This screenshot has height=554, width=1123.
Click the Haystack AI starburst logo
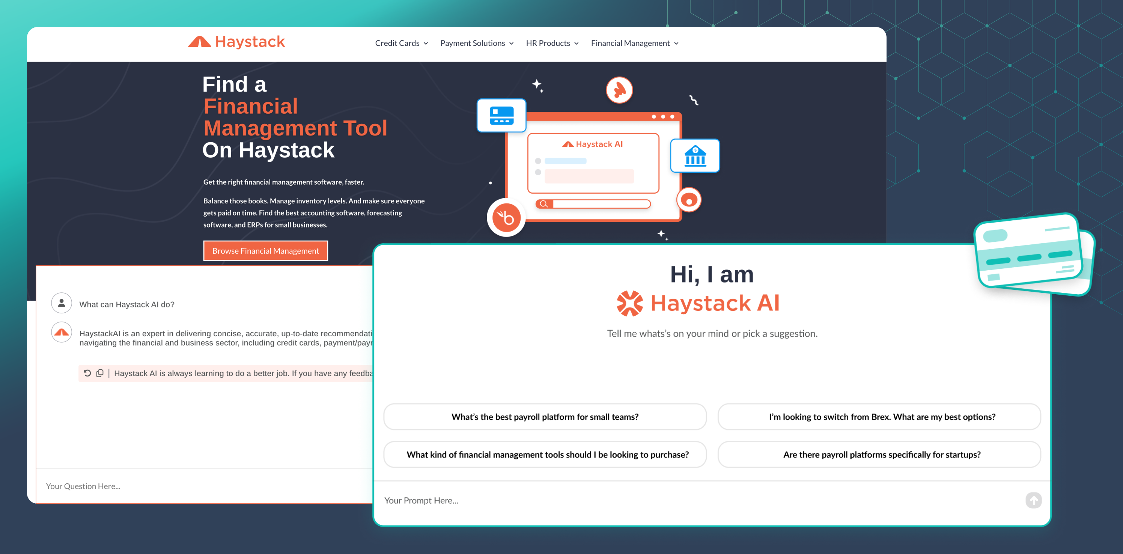[x=629, y=303]
